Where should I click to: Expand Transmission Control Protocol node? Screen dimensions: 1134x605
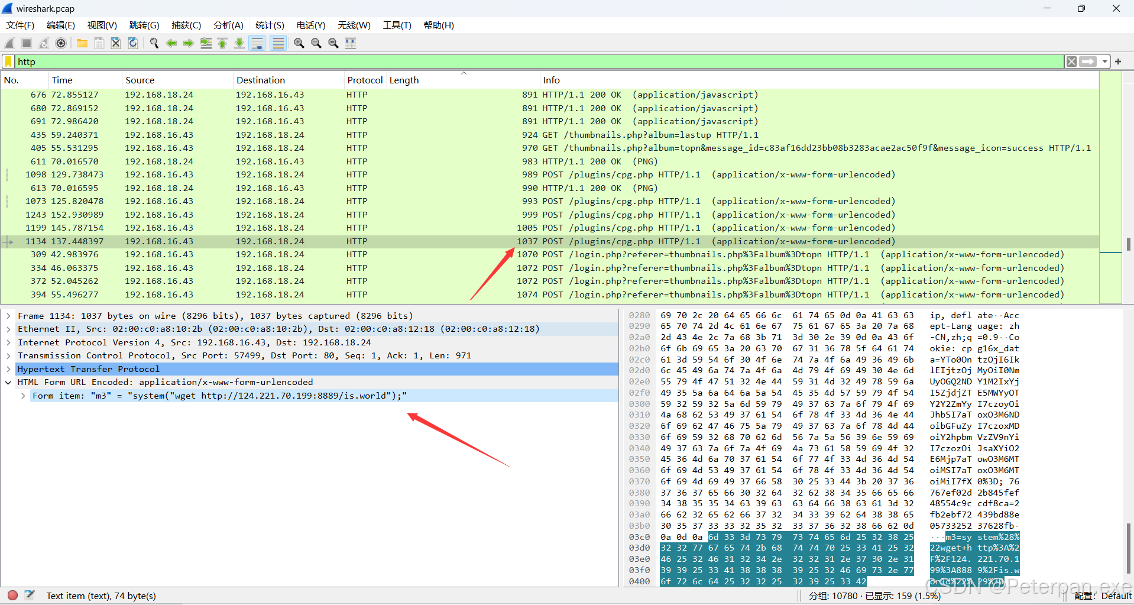tap(8, 355)
